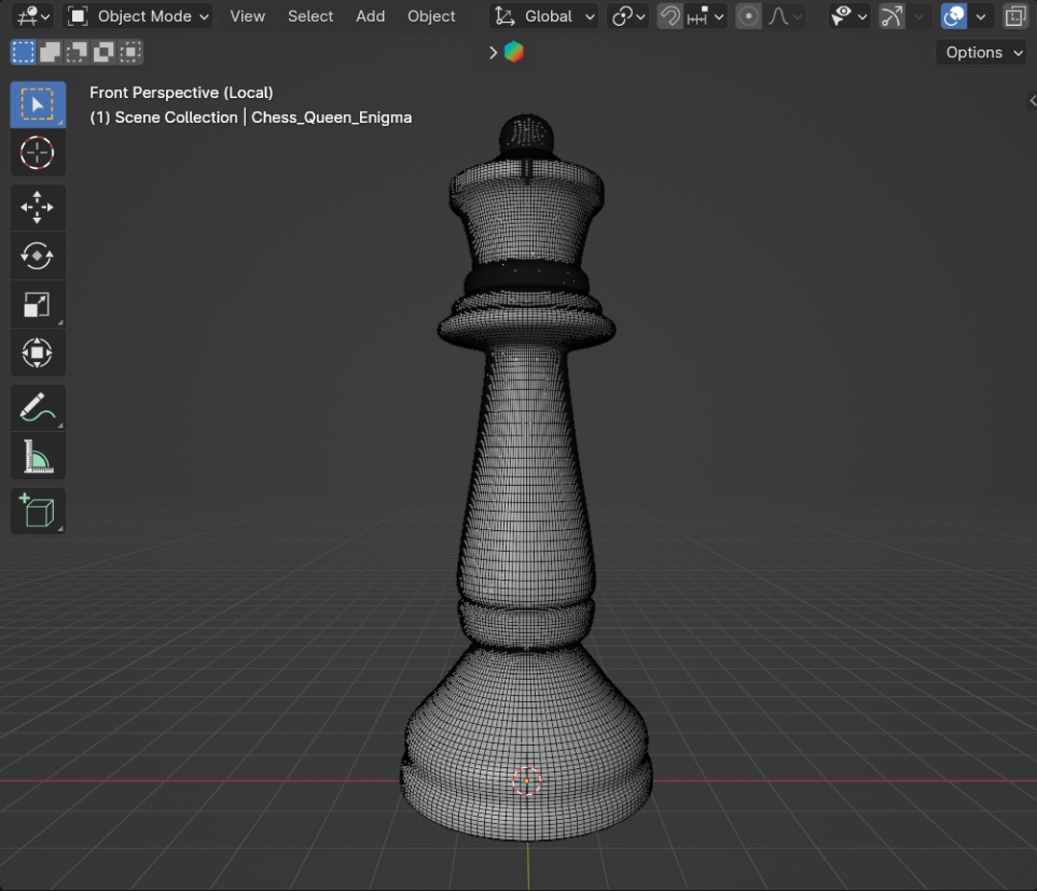This screenshot has width=1037, height=891.
Task: Open the Object menu in header
Action: (431, 16)
